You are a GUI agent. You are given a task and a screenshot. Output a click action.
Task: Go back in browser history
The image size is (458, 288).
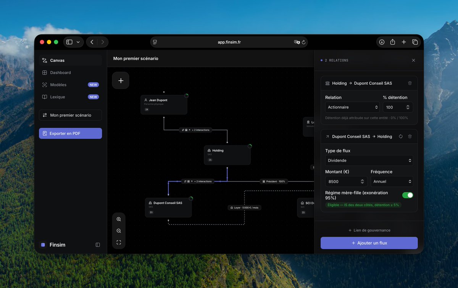point(92,42)
